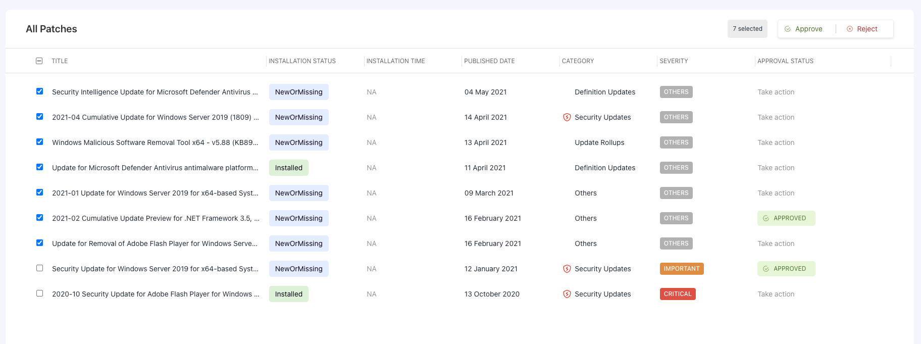Viewport: 921px width, 344px height.
Task: Toggle the select-all checkbox in table header
Action: [39, 61]
